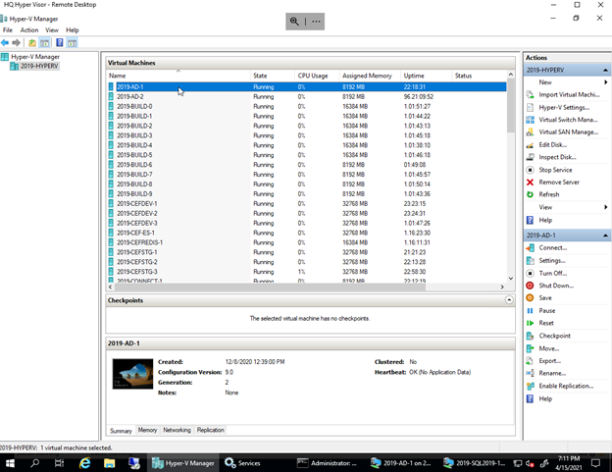612x472 pixels.
Task: Expand the New submenu in Actions
Action: (x=606, y=82)
